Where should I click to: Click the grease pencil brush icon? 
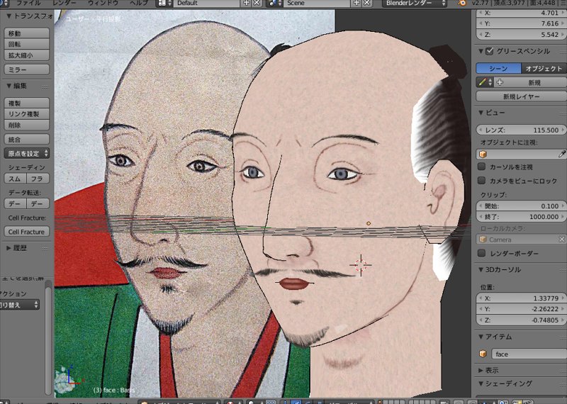tap(485, 82)
